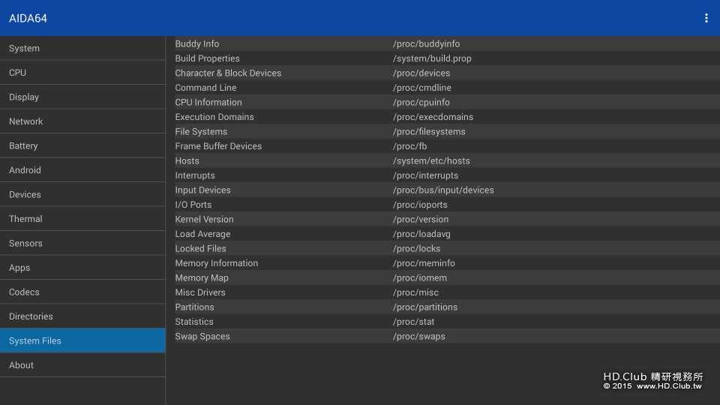
Task: Select Devices in the sidebar
Action: [82, 194]
